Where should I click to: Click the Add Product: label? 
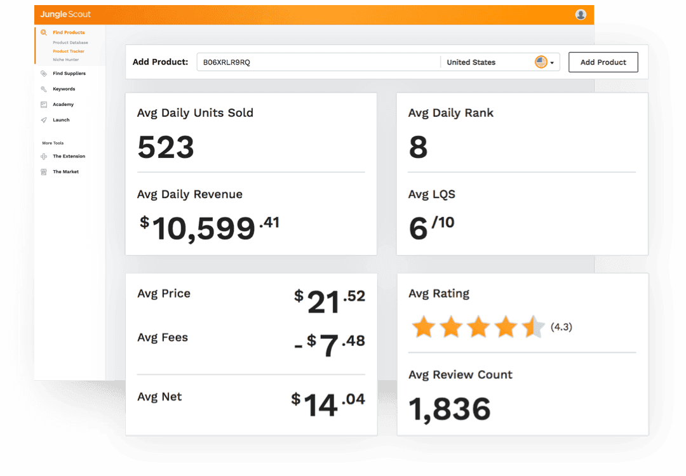[160, 62]
